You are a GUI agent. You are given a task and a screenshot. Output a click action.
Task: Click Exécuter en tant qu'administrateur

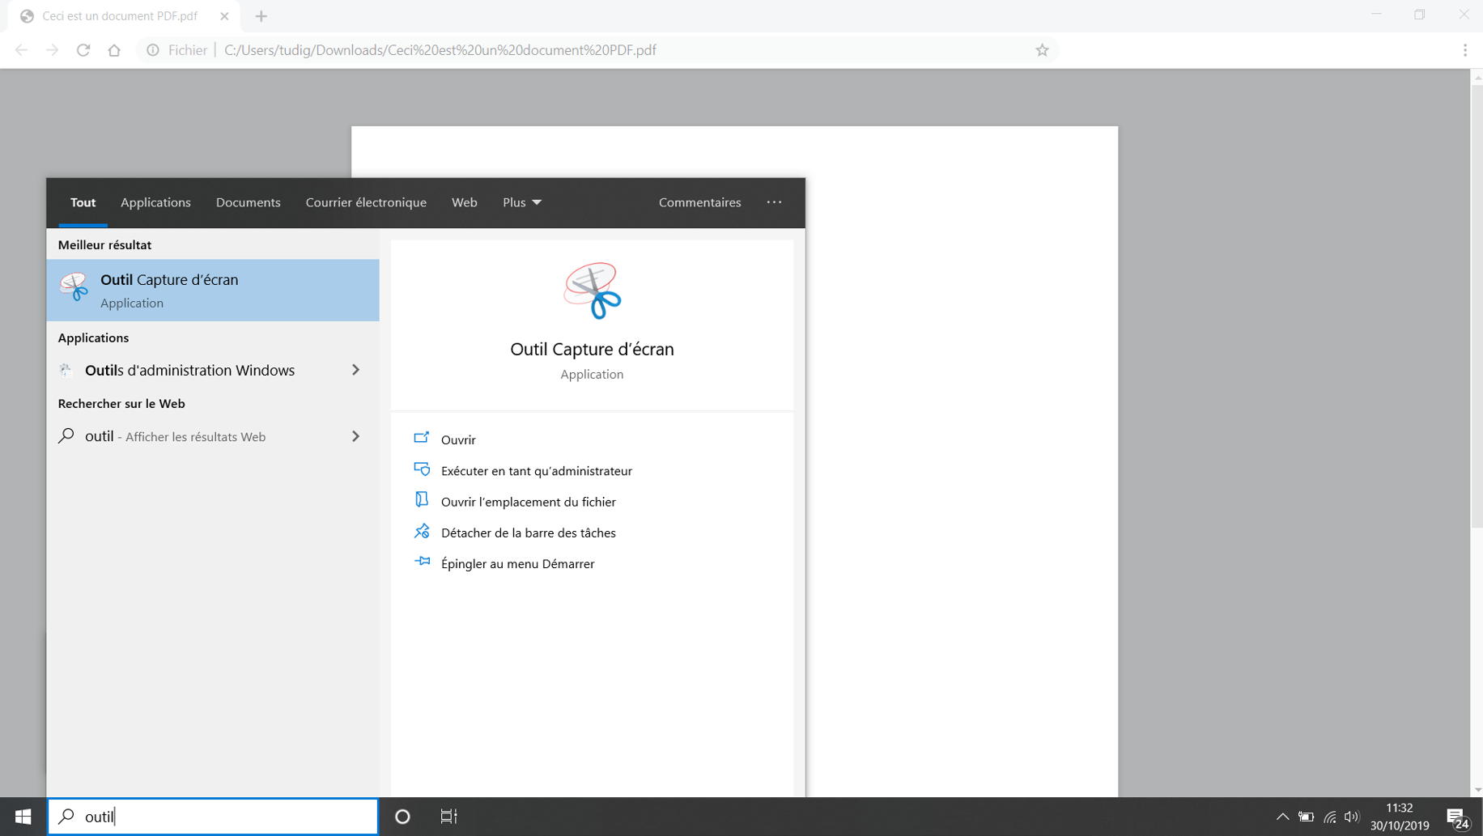coord(537,471)
